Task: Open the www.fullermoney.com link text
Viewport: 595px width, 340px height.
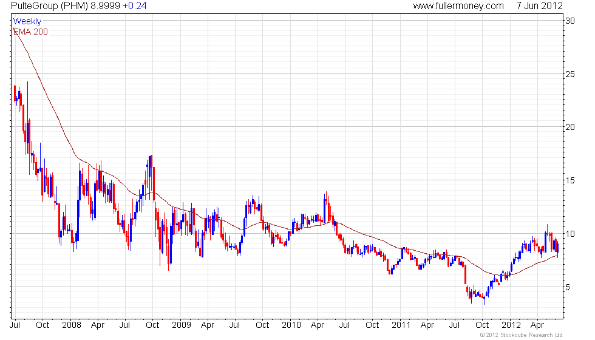Action: pyautogui.click(x=458, y=5)
